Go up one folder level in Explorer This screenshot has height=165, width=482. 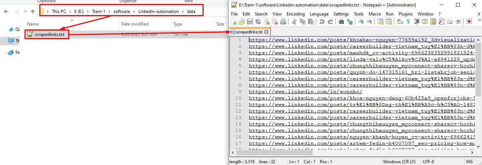click(x=33, y=12)
